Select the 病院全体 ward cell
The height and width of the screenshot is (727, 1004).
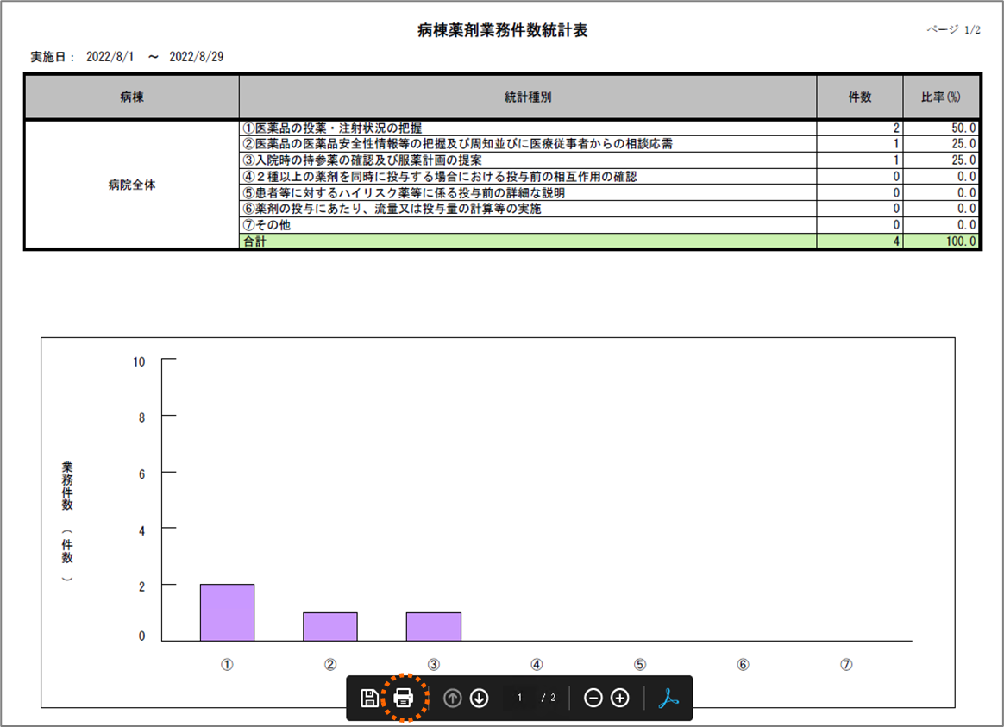[x=132, y=185]
